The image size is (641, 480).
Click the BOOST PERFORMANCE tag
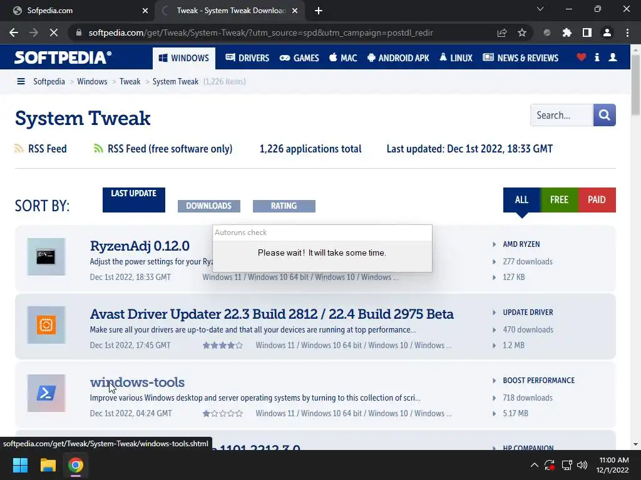(x=538, y=381)
